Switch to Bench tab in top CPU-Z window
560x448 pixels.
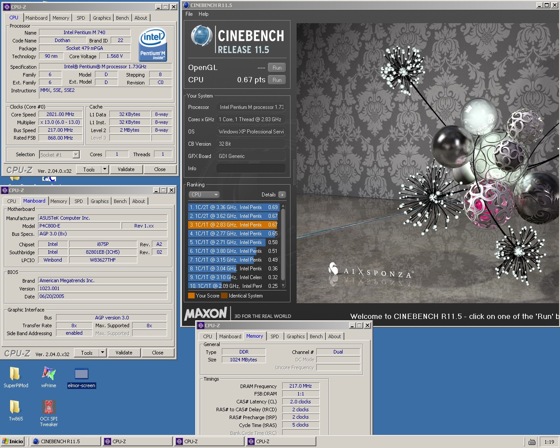click(122, 18)
